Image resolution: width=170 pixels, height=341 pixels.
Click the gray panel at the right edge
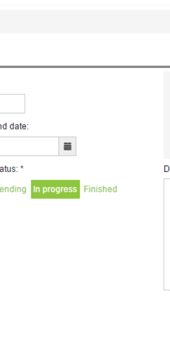click(x=167, y=115)
